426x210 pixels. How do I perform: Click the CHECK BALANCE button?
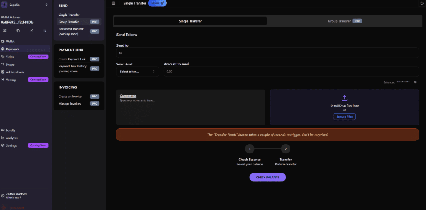[267, 177]
